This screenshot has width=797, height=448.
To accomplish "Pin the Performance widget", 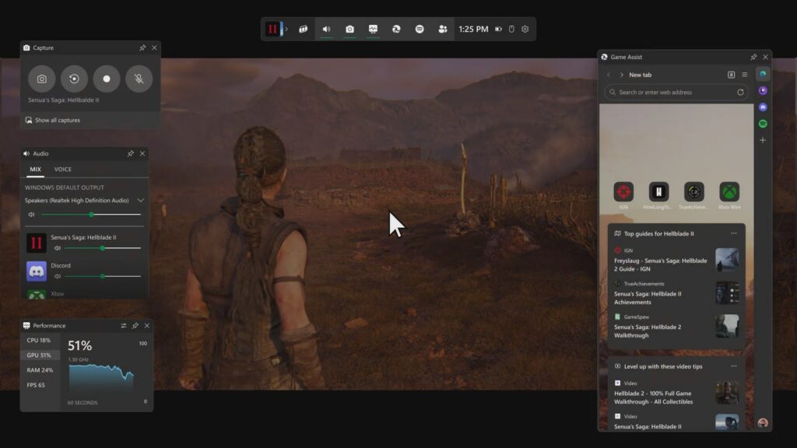I will click(135, 326).
